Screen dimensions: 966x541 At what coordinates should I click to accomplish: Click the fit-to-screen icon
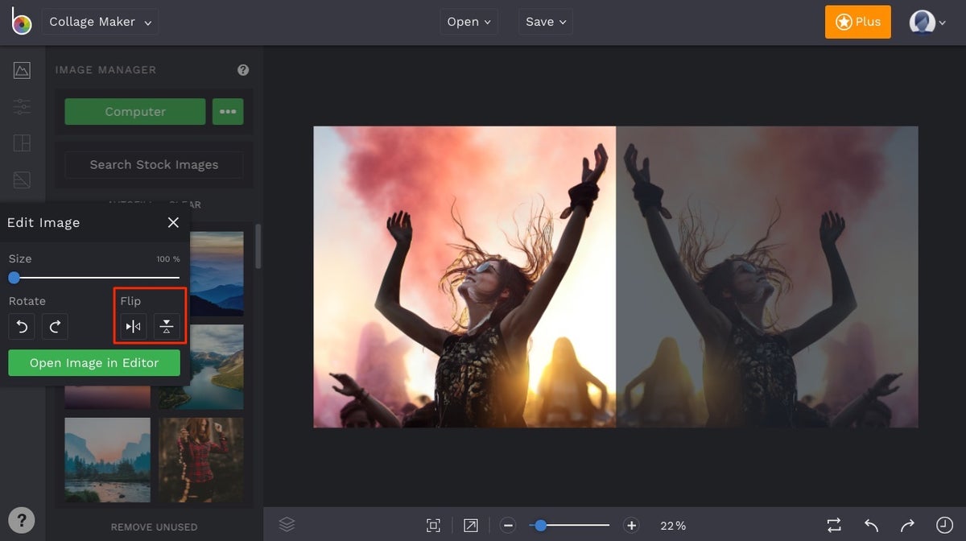(433, 526)
